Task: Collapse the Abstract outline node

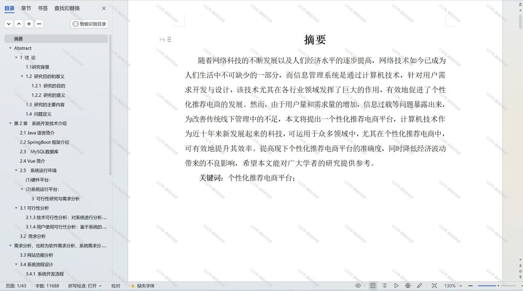Action: (10, 48)
